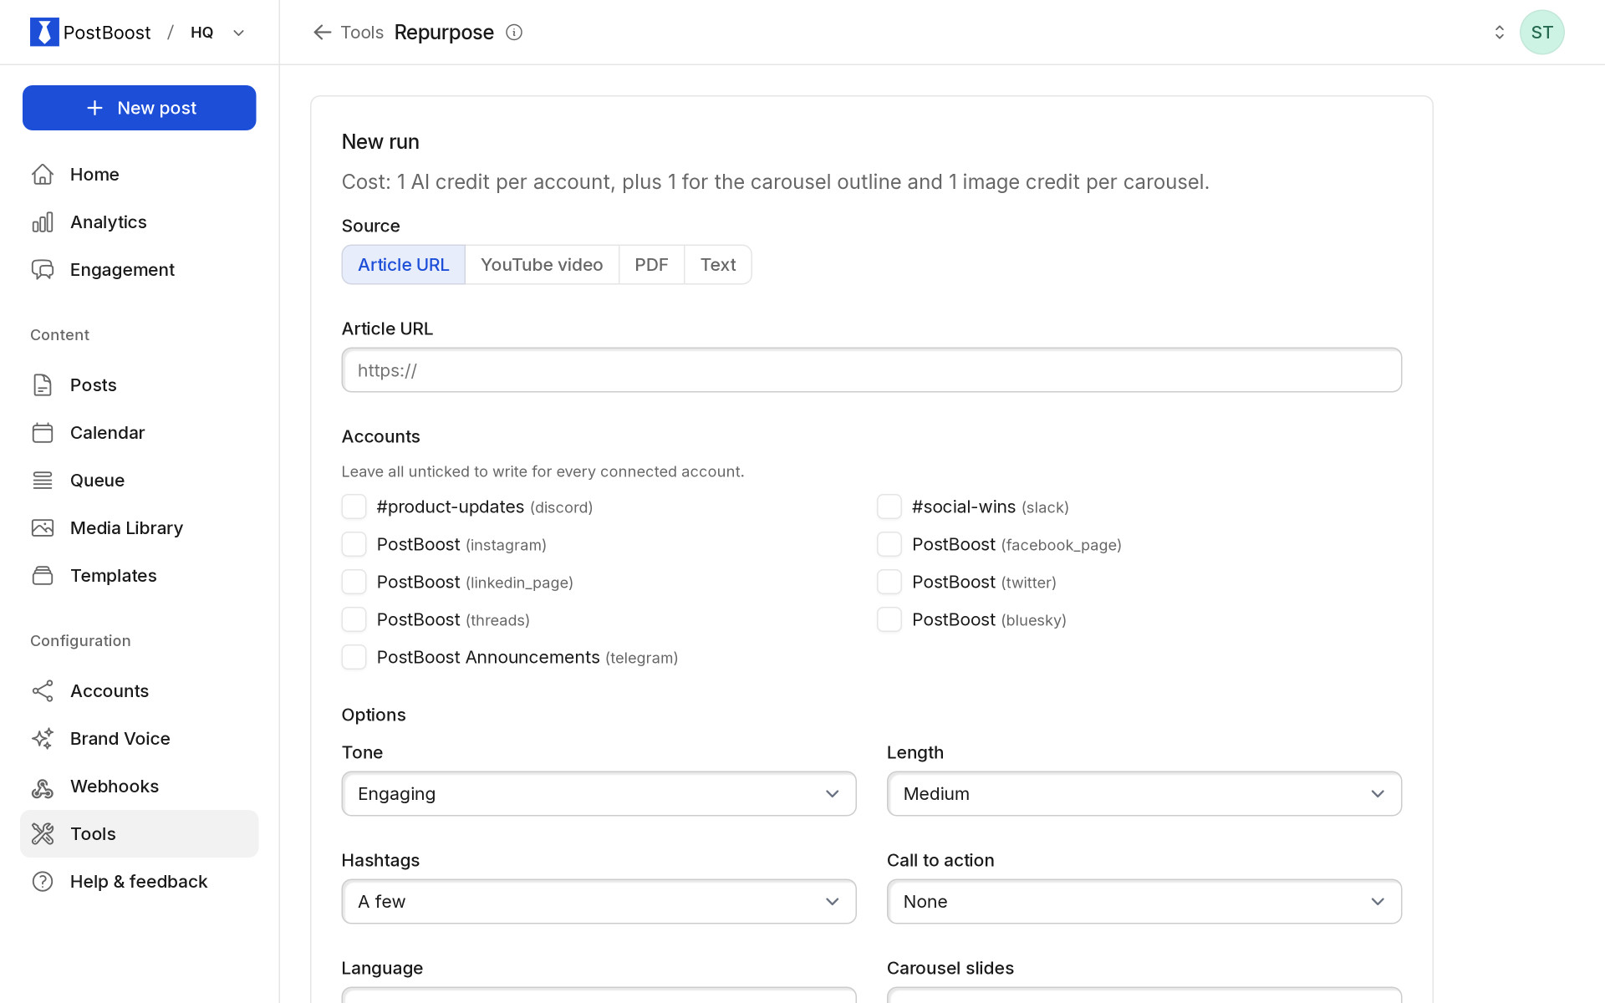Screen dimensions: 1605x1003
Task: Open the Calendar page
Action: coord(140,432)
